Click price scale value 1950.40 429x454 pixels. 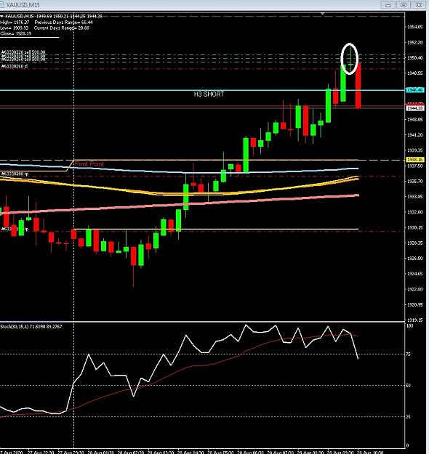coord(414,58)
